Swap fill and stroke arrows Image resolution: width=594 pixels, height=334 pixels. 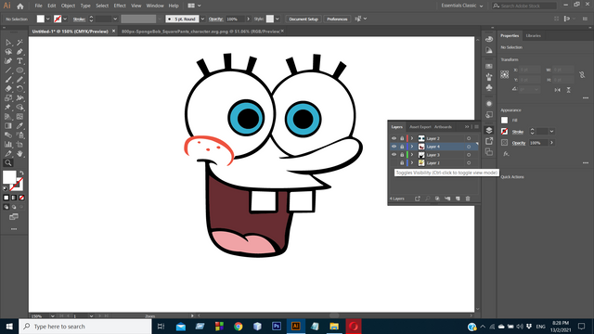coord(21,173)
